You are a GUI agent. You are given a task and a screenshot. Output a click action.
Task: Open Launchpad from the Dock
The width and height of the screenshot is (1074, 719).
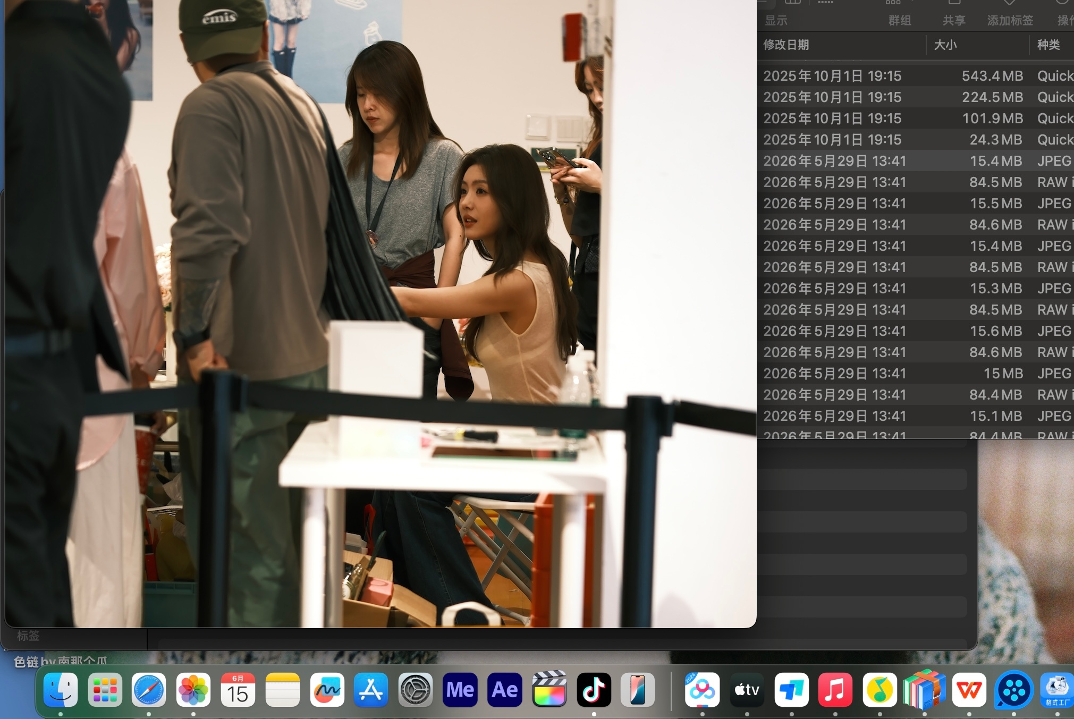coord(105,689)
